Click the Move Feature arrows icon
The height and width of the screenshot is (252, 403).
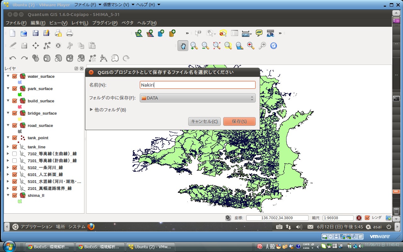tap(36, 46)
